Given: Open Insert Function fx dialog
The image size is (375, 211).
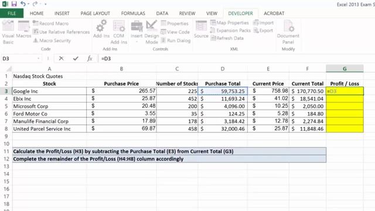Looking at the screenshot, I should click(90, 59).
